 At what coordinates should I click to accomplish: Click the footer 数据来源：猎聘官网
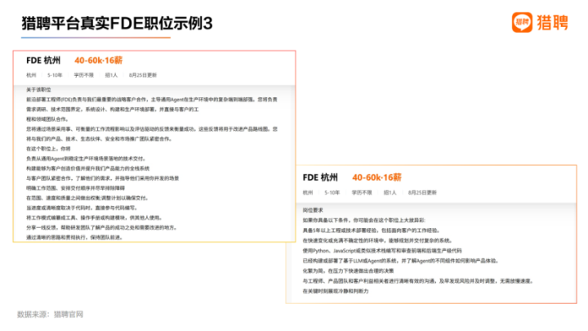tap(51, 315)
